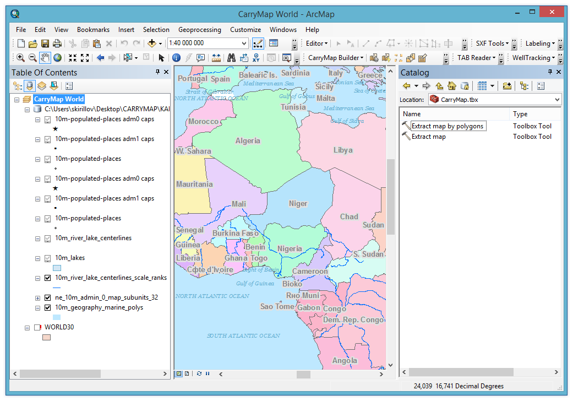This screenshot has width=573, height=401.
Task: Open the Selection menu
Action: [x=156, y=30]
